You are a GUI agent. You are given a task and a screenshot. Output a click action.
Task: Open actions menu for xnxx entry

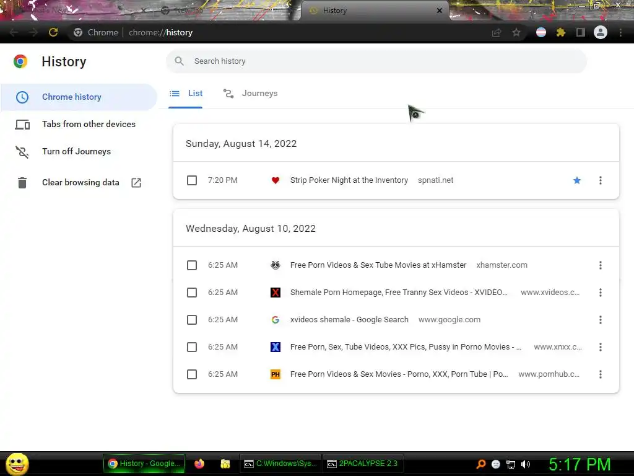[601, 347]
